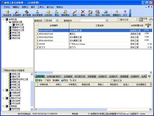
Task: Click the toolbar overflow arrow after 关于
Action: click(x=130, y=16)
